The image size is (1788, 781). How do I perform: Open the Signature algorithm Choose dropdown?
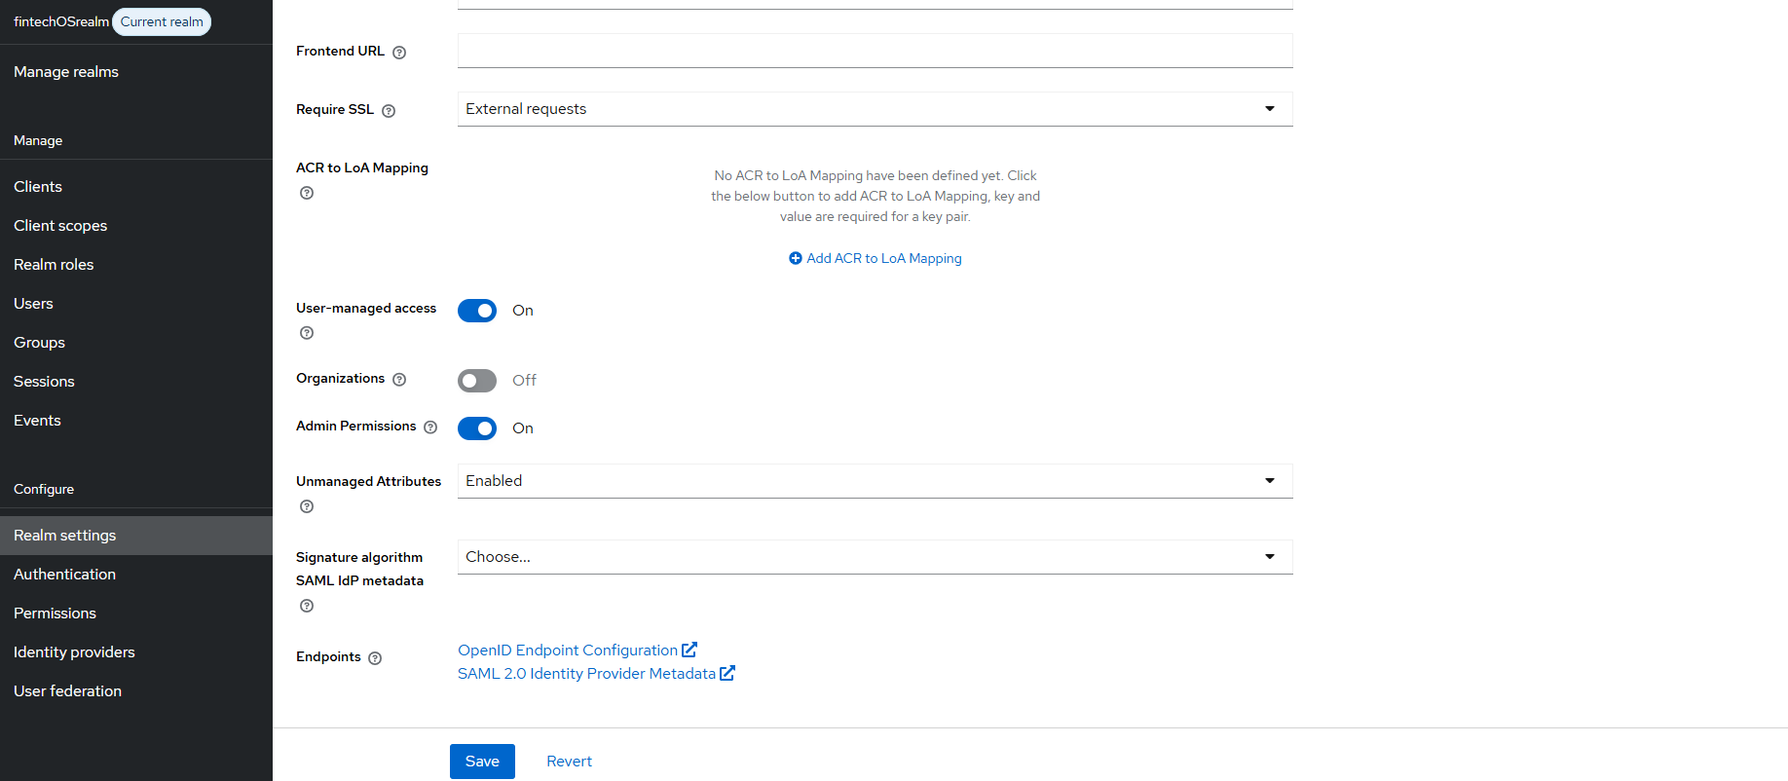pos(875,557)
